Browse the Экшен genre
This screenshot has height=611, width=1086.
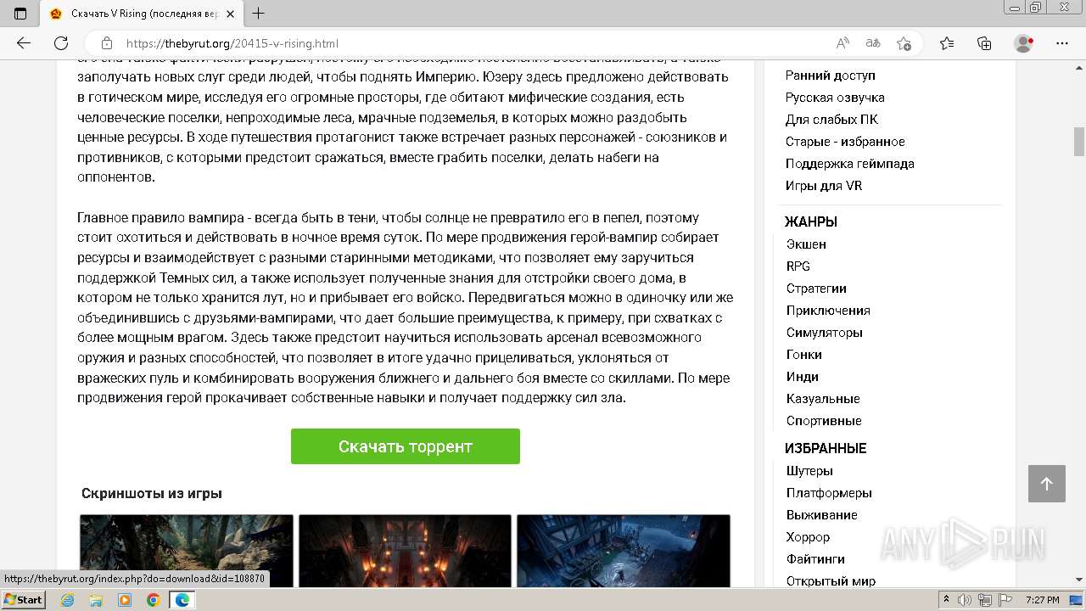point(806,244)
